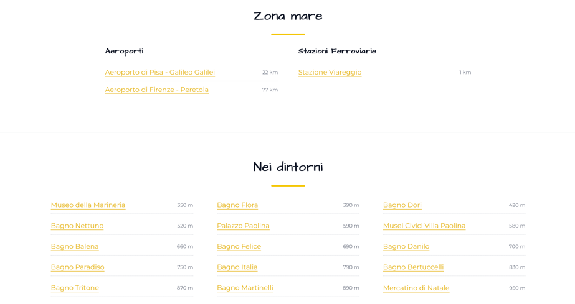Select Museo della Marineria link

pyautogui.click(x=88, y=205)
